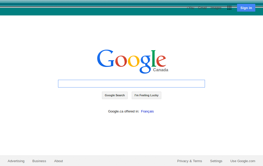This screenshot has height=166, width=263.
Task: Open the Settings footer link
Action: 216,161
